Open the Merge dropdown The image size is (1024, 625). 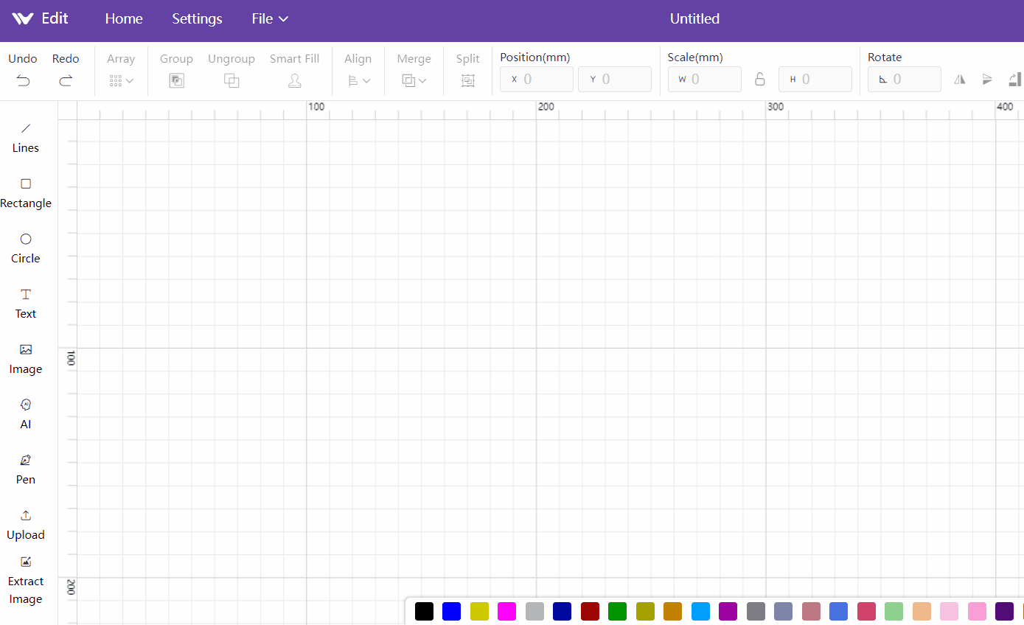414,81
